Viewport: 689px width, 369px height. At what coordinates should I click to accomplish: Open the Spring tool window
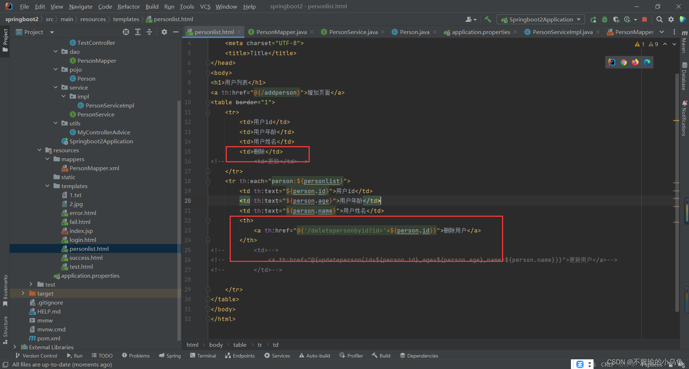click(170, 356)
